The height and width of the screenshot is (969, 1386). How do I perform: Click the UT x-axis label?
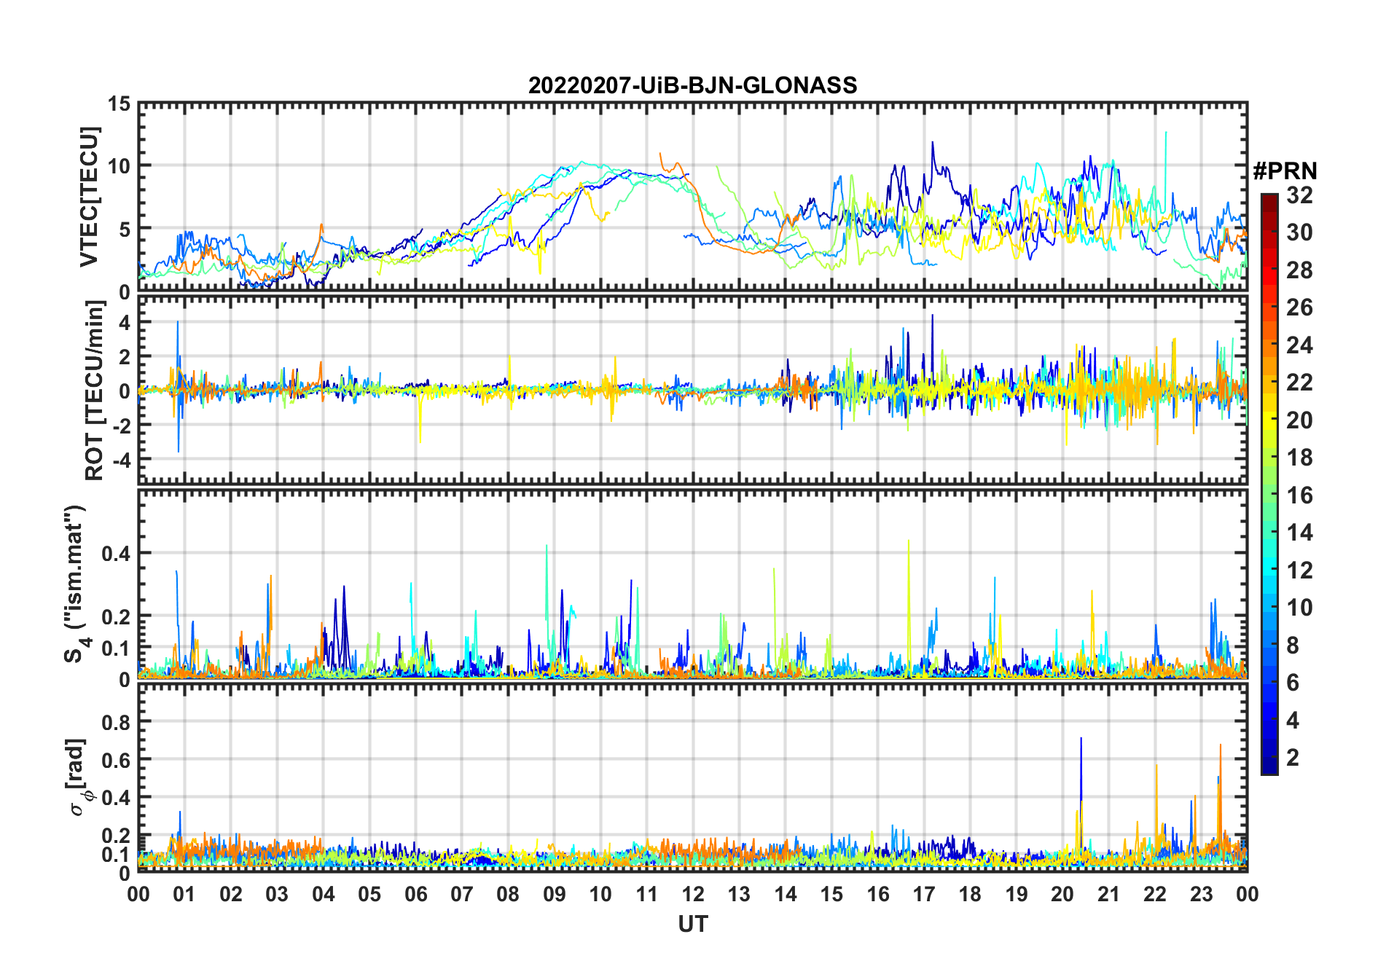[692, 924]
